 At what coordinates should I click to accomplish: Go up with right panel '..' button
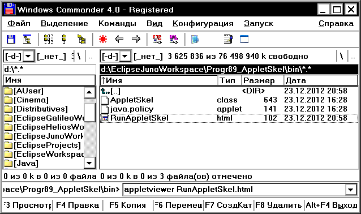pos(353,56)
